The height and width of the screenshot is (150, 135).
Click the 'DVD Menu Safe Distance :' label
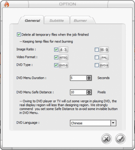[x=35, y=92]
